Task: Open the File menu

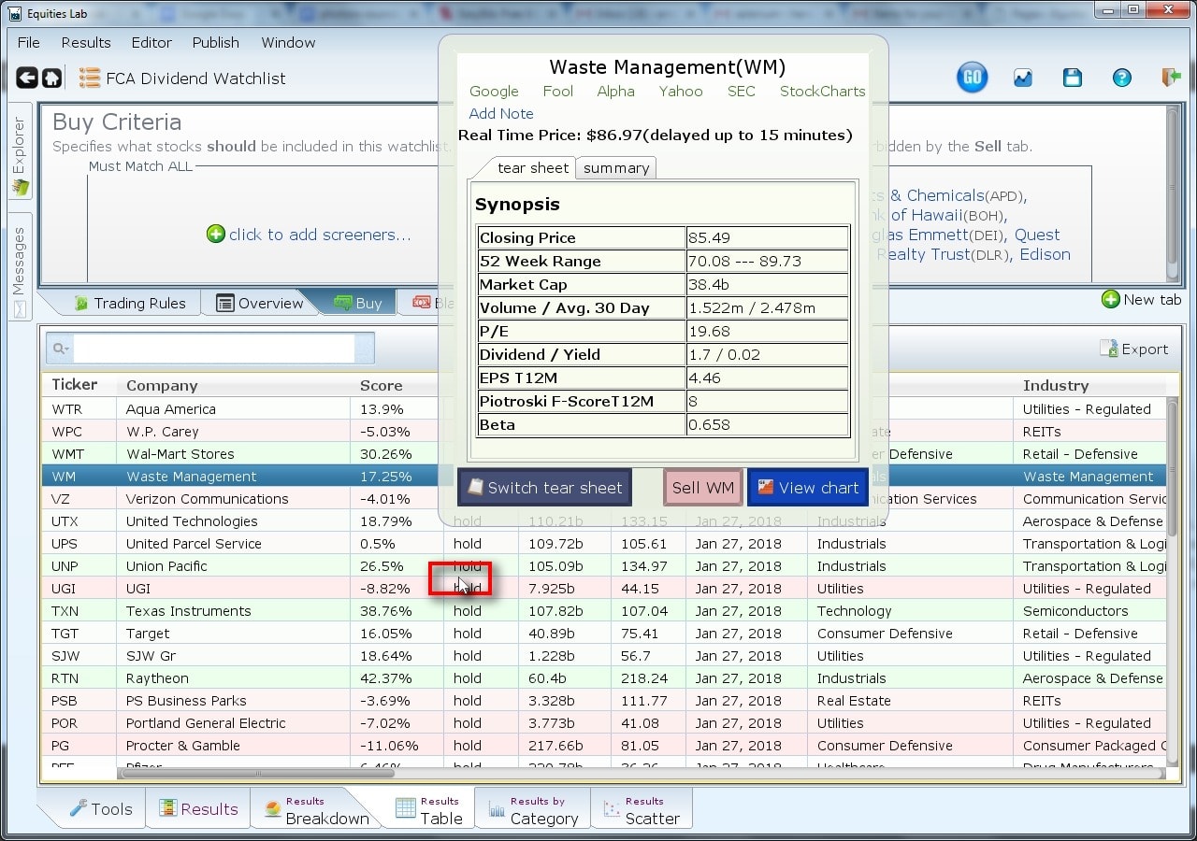Action: [x=29, y=43]
